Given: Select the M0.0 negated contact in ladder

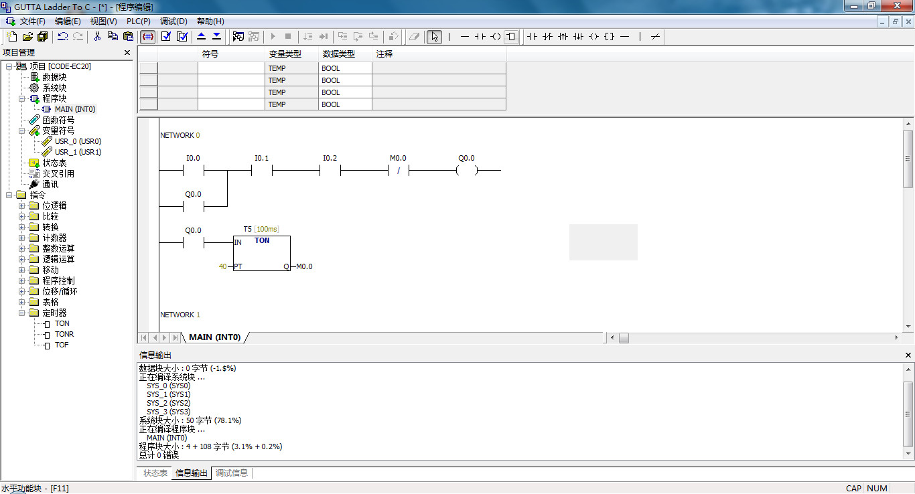Looking at the screenshot, I should [398, 170].
